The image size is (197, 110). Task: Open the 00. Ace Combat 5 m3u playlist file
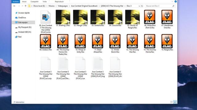click(46, 17)
